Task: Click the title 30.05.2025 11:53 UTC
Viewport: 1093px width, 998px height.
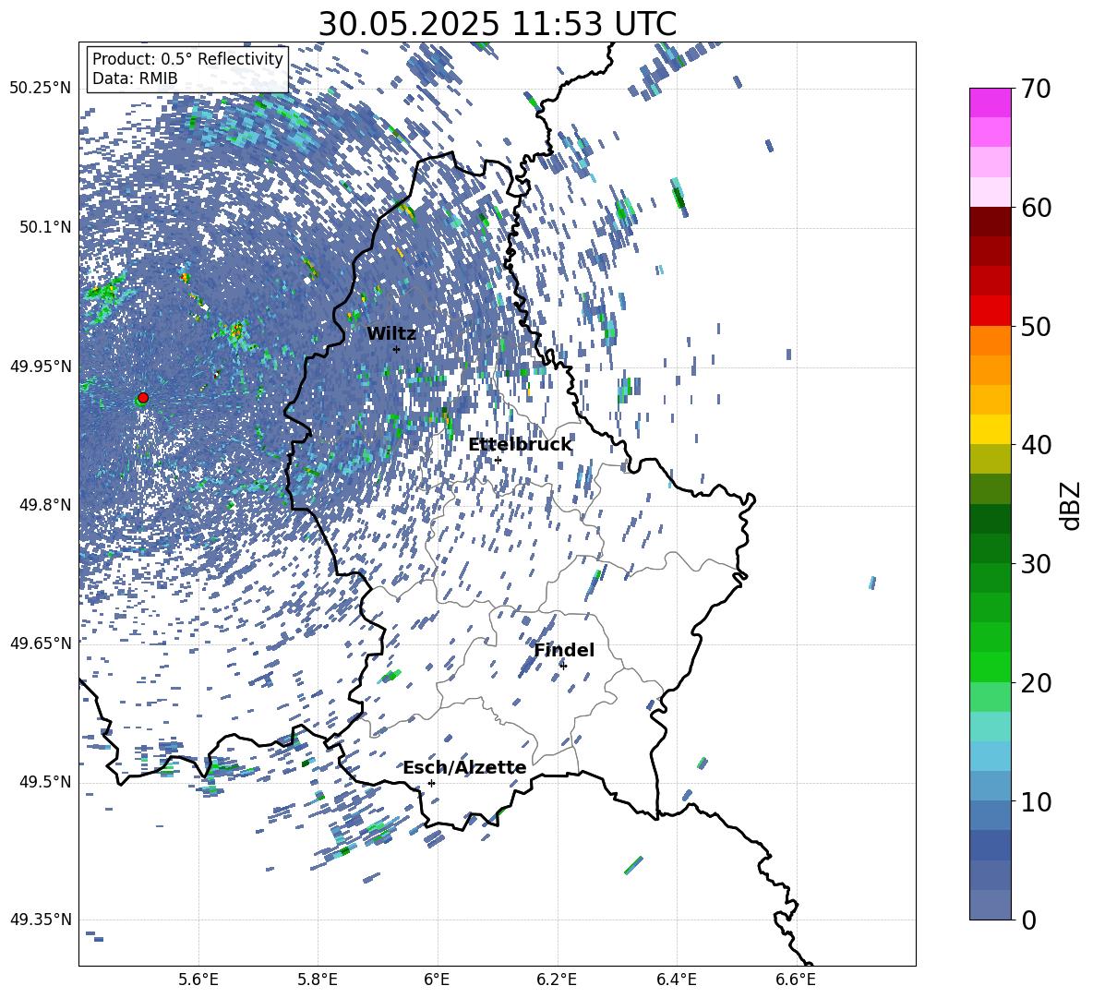Action: pyautogui.click(x=497, y=24)
